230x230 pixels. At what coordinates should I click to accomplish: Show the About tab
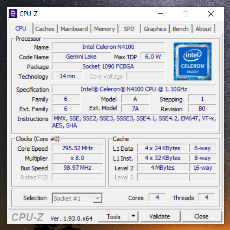pyautogui.click(x=204, y=29)
